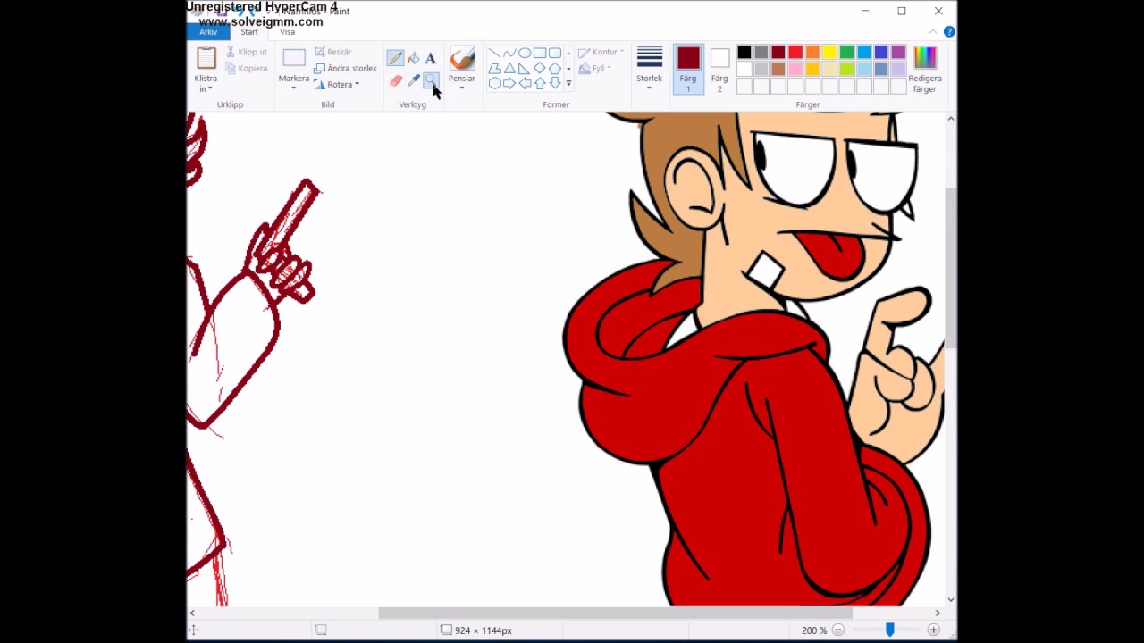Viewport: 1144px width, 643px height.
Task: Pick the green color swatch
Action: click(x=846, y=52)
